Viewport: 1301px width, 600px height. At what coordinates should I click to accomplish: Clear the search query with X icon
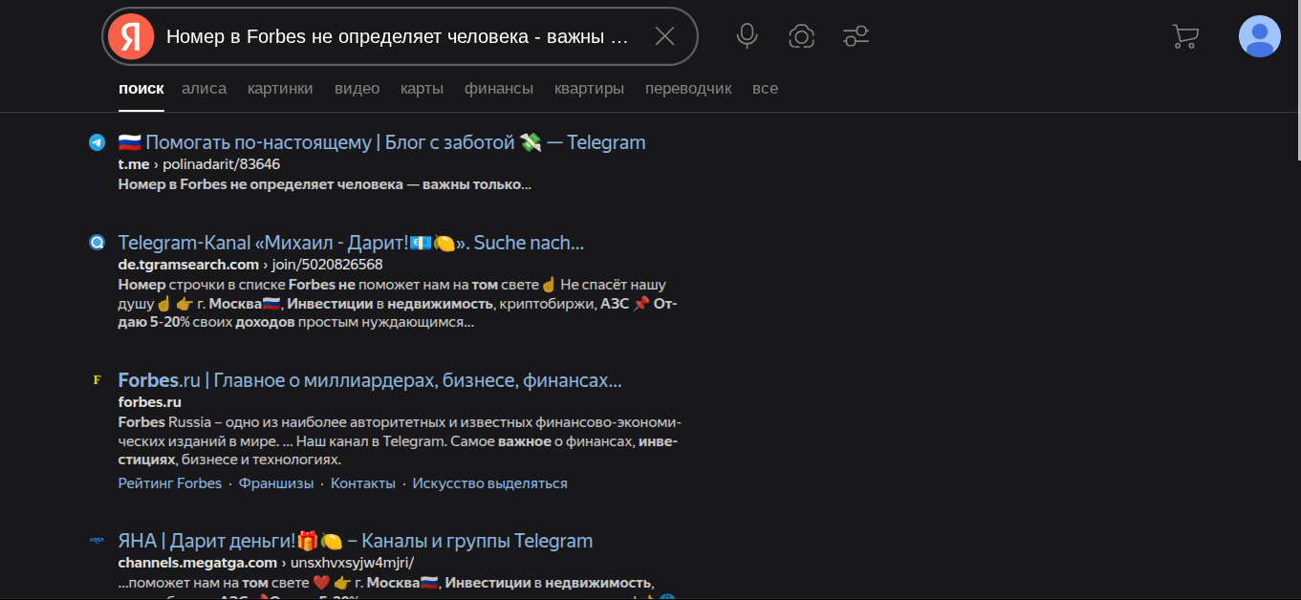pyautogui.click(x=664, y=36)
